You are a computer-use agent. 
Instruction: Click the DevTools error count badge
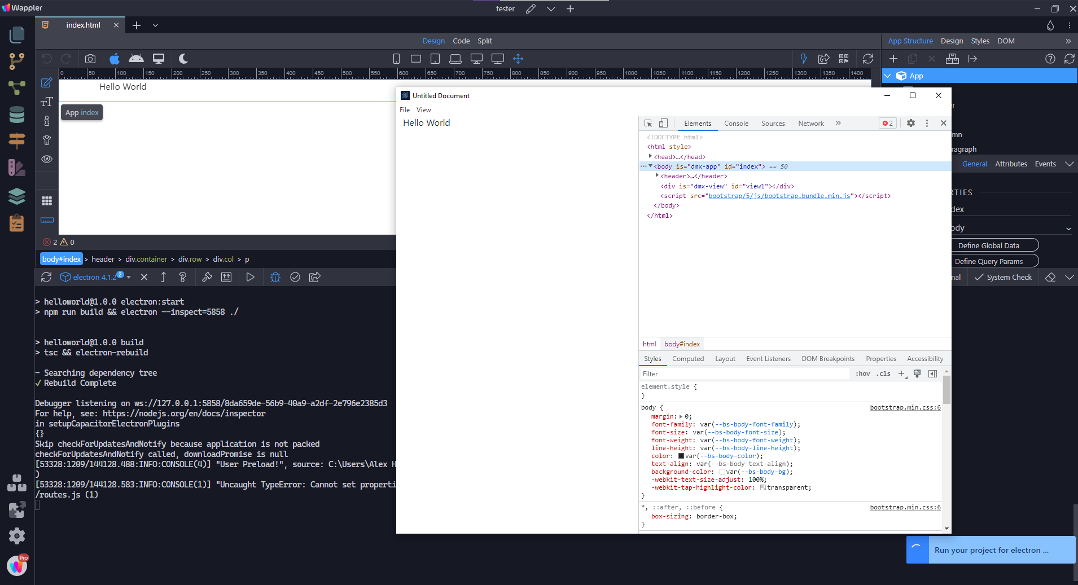[887, 123]
